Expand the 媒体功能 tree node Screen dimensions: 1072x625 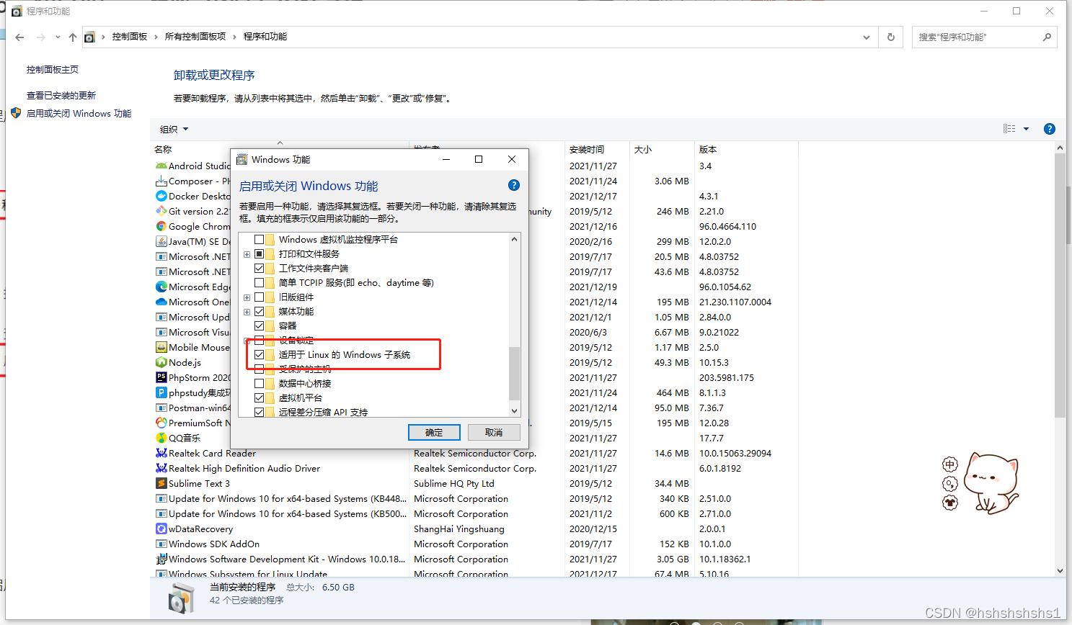click(x=247, y=312)
